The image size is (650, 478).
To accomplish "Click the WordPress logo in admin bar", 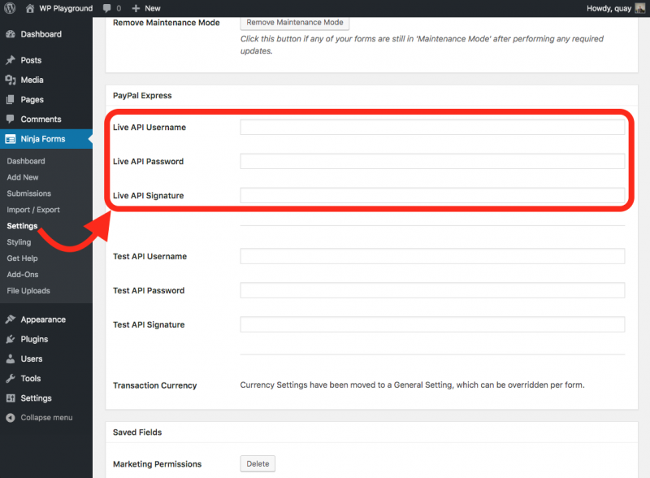I will click(x=9, y=8).
